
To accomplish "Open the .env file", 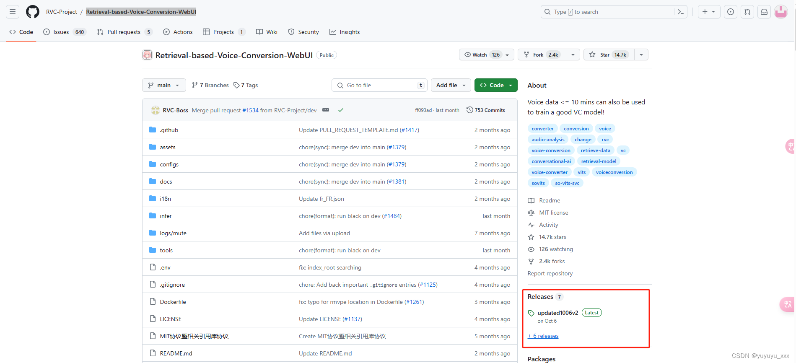I will coord(165,267).
